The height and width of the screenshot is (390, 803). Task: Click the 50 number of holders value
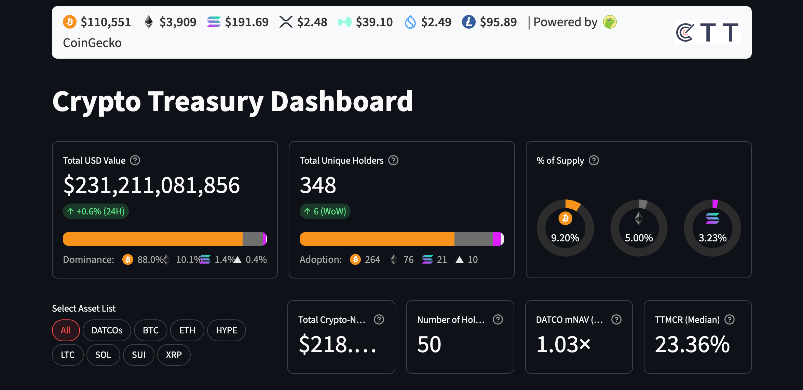click(430, 344)
